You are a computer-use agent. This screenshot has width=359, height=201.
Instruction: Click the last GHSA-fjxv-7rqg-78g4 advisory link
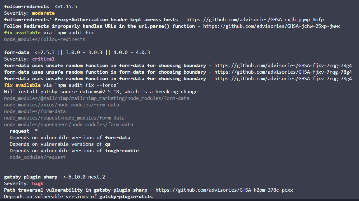point(283,79)
